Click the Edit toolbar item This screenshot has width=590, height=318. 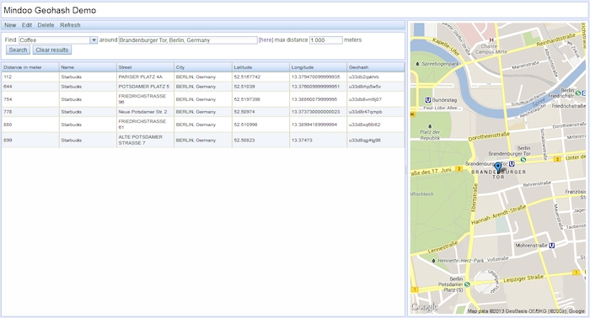[27, 25]
